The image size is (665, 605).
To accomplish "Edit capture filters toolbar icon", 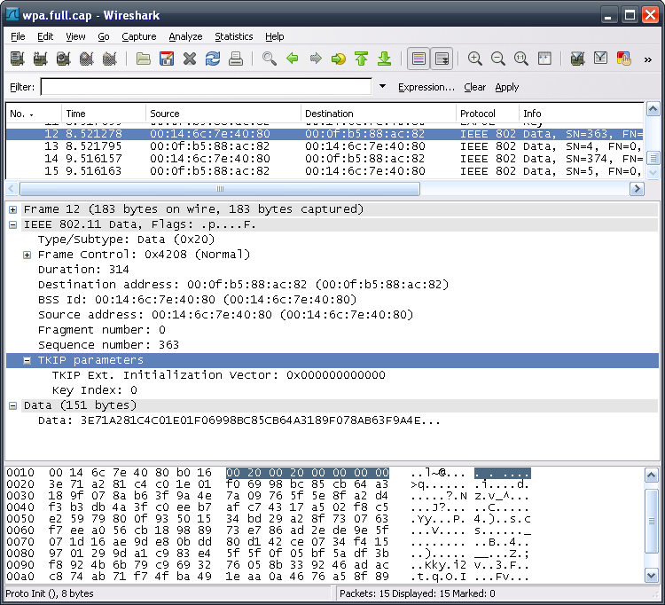I will click(577, 59).
